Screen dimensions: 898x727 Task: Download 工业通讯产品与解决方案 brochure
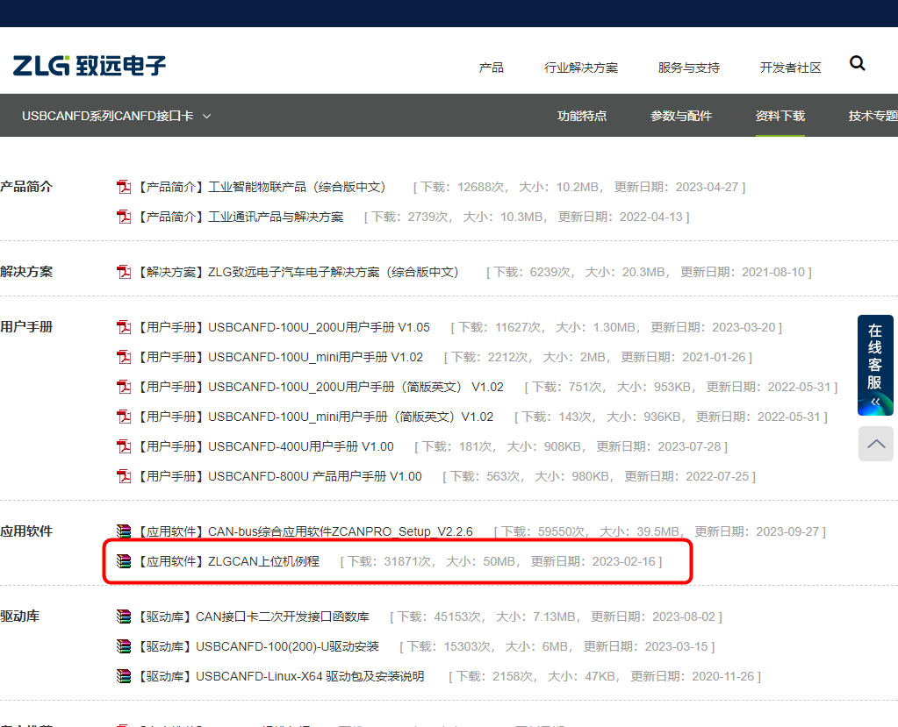tap(241, 217)
